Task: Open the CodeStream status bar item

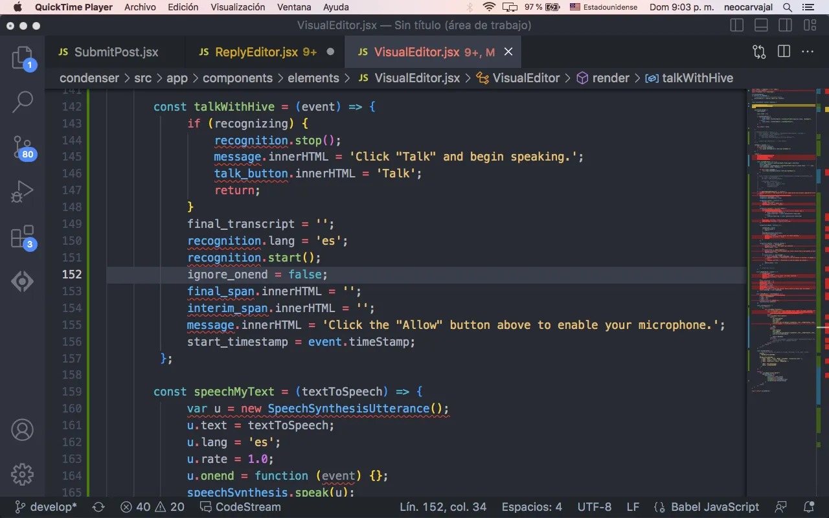Action: pos(239,507)
